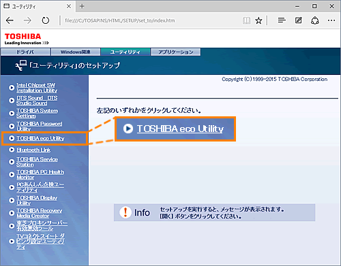The image size is (341, 266).
Task: Click arrow icon next to DTS Sound
Action: (12, 101)
